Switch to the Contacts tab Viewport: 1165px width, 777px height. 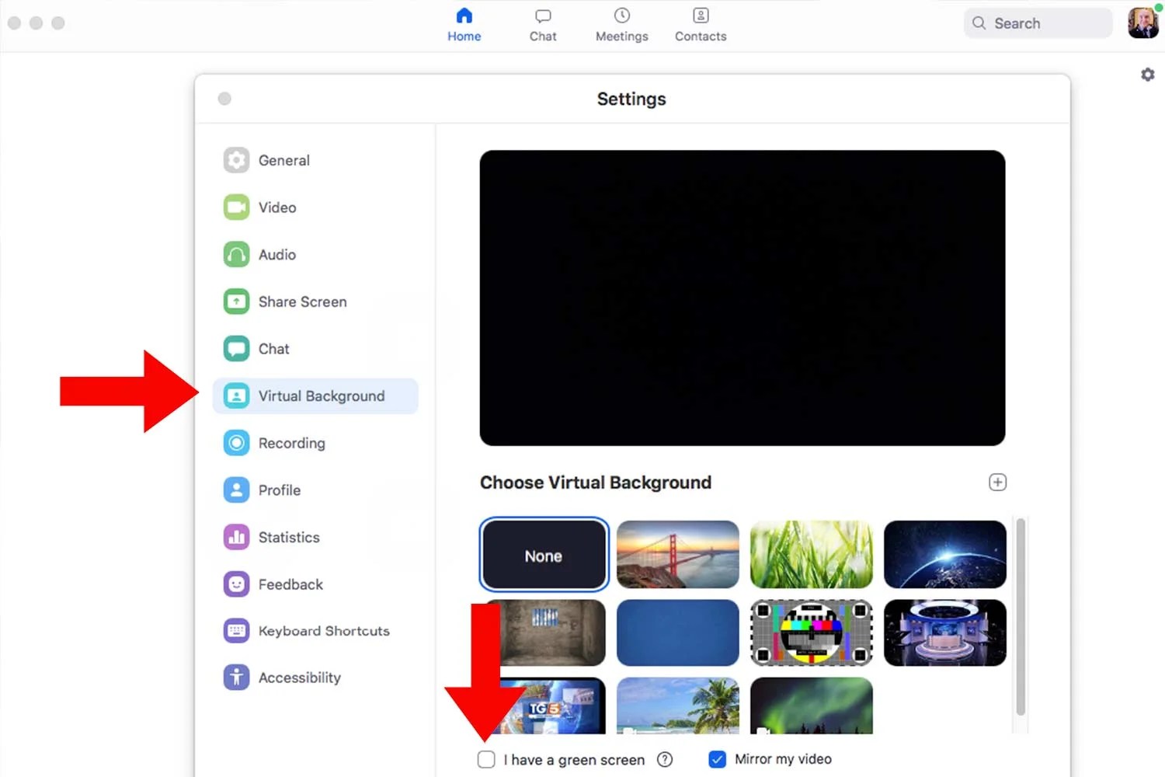[x=700, y=23]
